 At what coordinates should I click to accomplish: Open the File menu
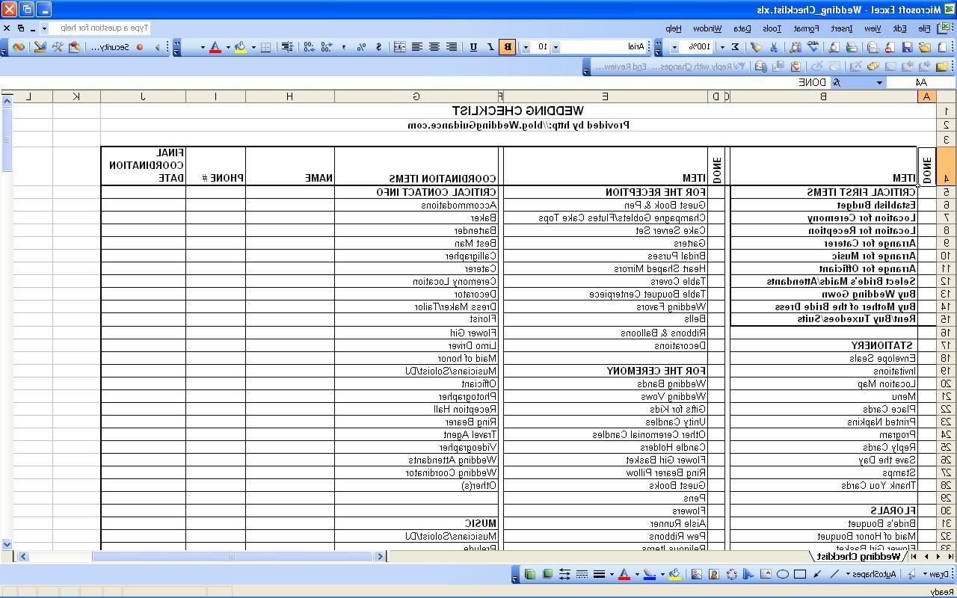coord(924,28)
